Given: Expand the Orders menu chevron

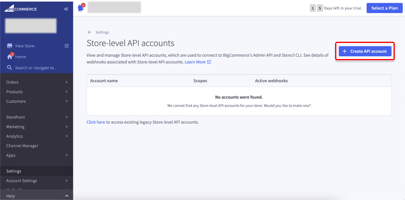Looking at the screenshot, I should [x=67, y=82].
